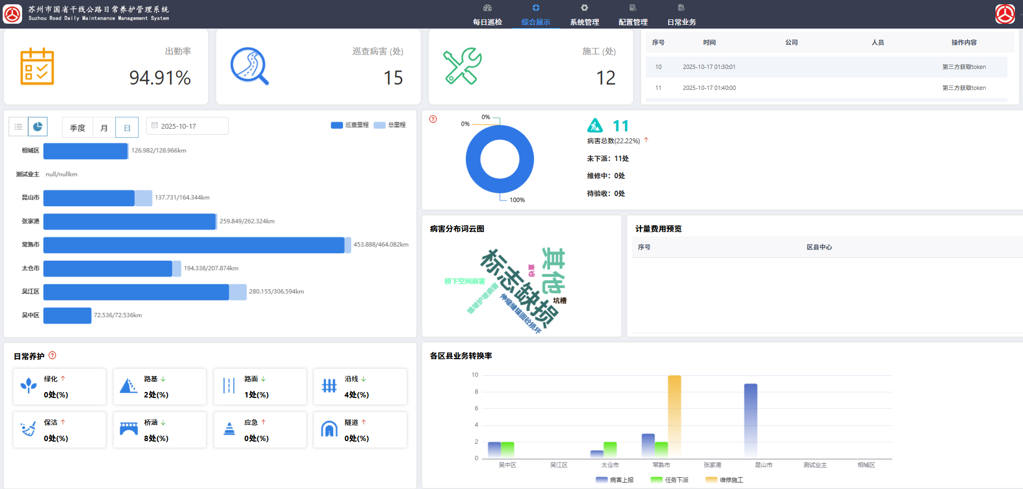Open 系统管理 menu
The image size is (1023, 489).
click(x=585, y=15)
